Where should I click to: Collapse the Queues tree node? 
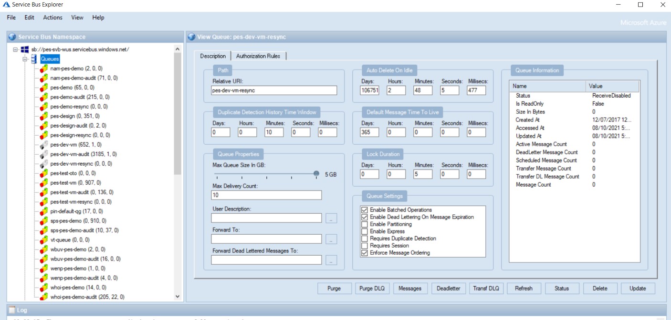click(25, 59)
